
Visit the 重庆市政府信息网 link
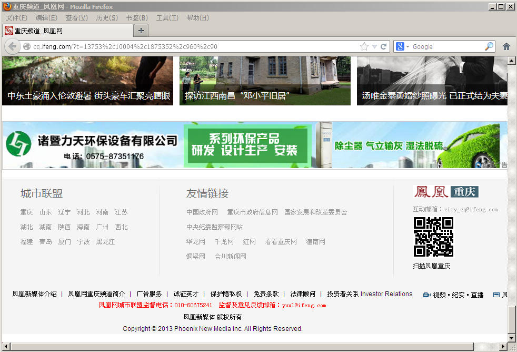point(253,212)
